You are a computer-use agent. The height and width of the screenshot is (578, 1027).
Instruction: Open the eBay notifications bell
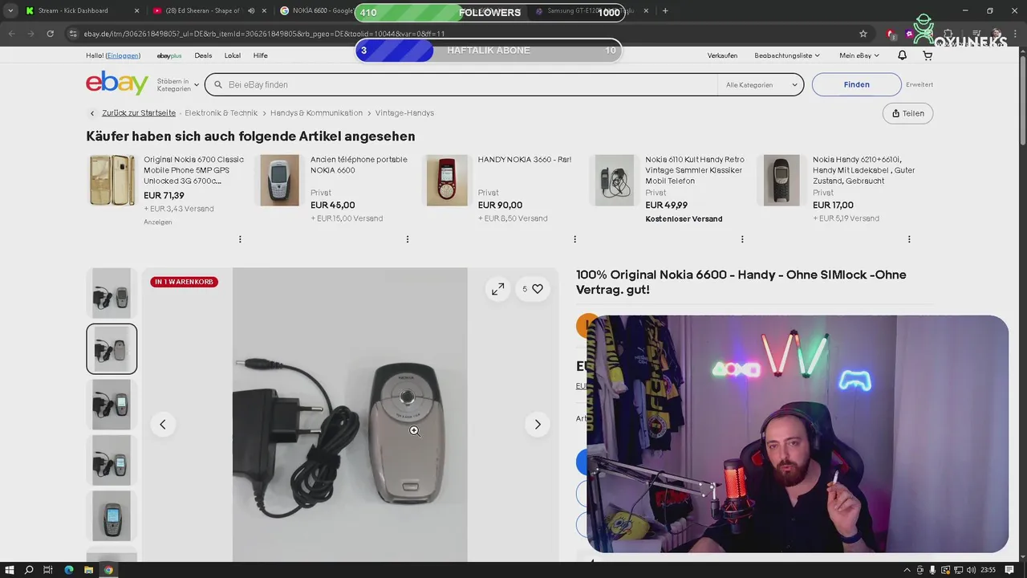902,55
